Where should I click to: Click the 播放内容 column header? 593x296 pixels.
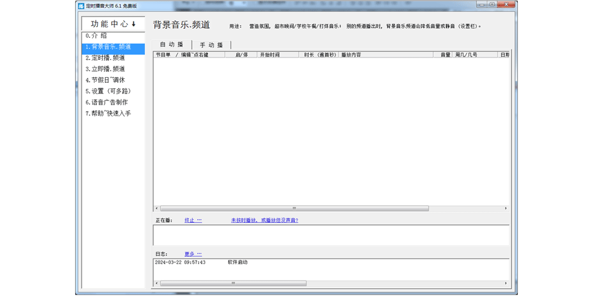pos(351,56)
